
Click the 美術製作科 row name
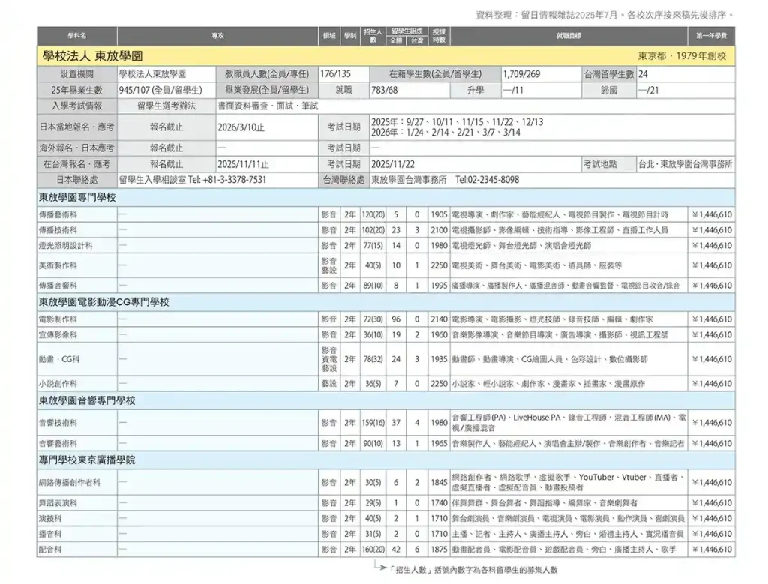click(x=58, y=266)
